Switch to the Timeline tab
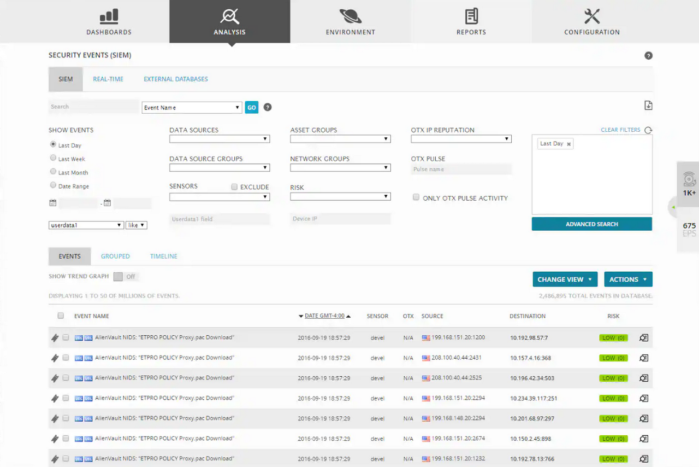This screenshot has height=467, width=699. coord(164,256)
